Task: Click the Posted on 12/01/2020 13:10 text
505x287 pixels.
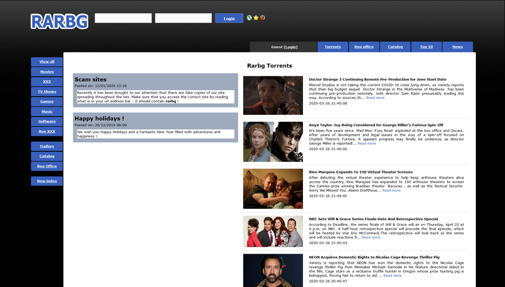Action: coord(100,86)
